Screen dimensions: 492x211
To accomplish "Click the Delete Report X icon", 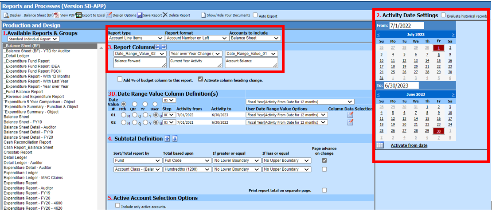I will (x=165, y=15).
